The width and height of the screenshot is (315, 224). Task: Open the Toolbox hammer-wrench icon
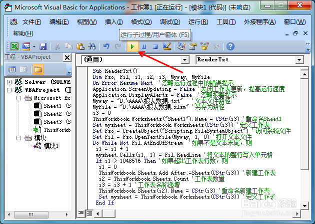click(216, 47)
